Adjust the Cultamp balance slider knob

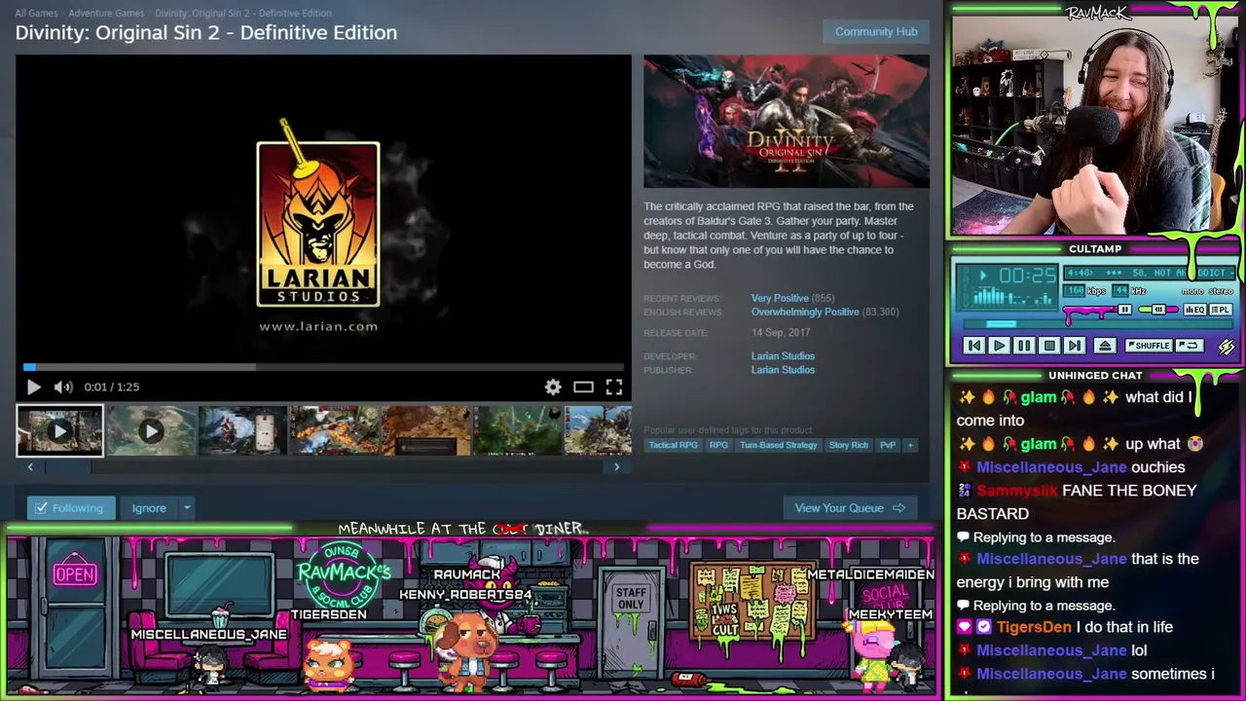click(1157, 310)
